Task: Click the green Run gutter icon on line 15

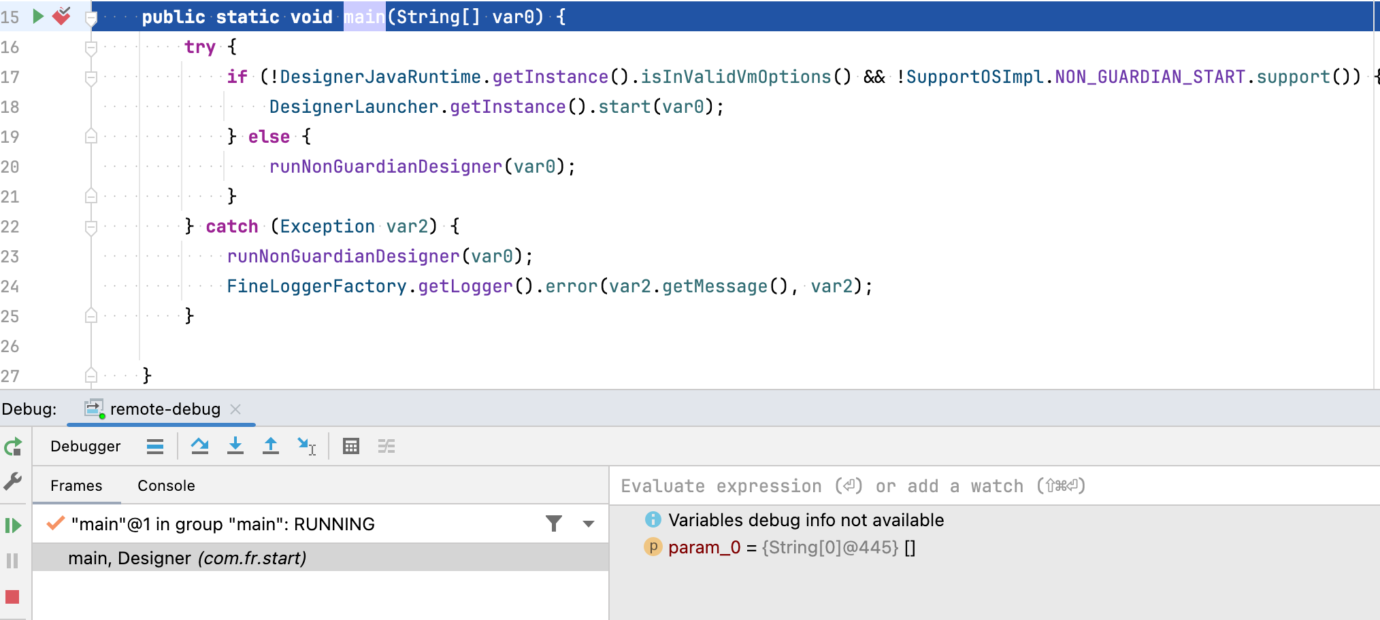Action: tap(38, 16)
